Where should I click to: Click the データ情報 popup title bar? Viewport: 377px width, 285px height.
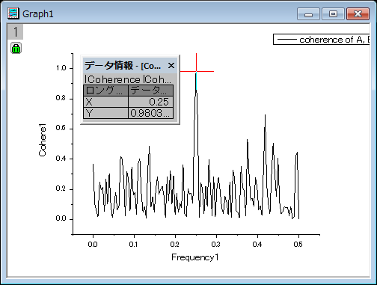(x=129, y=66)
